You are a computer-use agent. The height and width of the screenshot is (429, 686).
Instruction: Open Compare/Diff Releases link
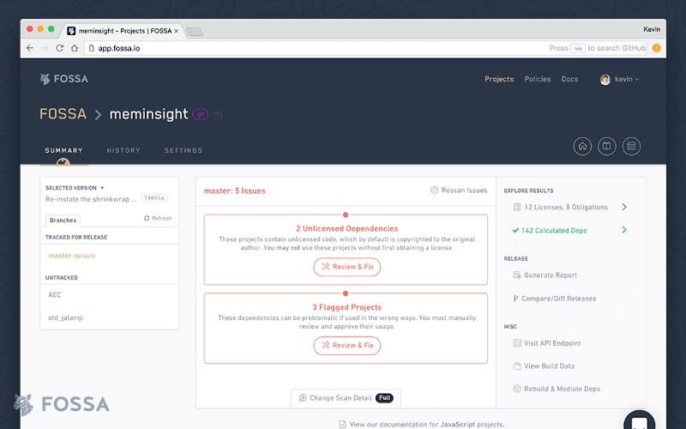[558, 299]
